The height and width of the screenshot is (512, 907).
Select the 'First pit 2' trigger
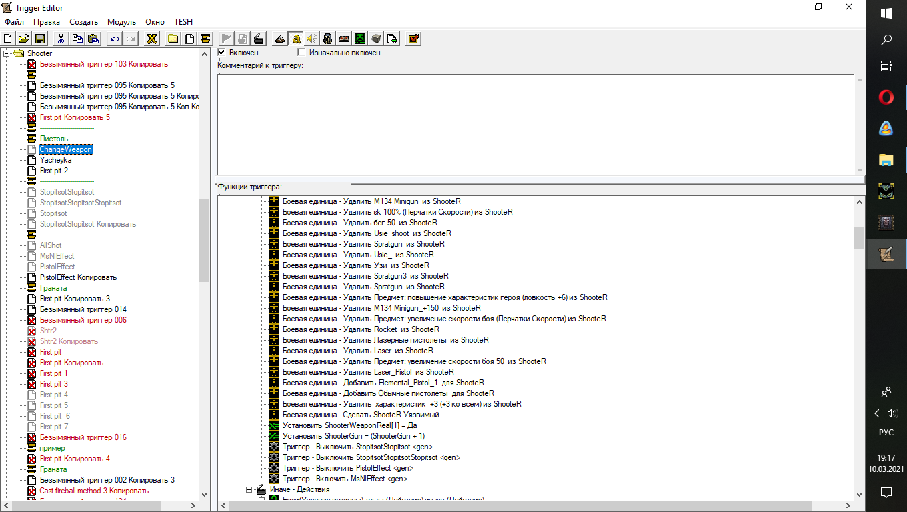54,171
